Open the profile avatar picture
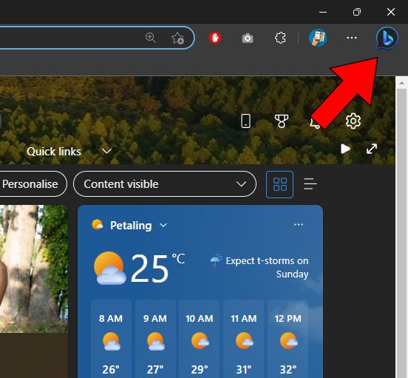The width and height of the screenshot is (408, 378). pyautogui.click(x=318, y=38)
